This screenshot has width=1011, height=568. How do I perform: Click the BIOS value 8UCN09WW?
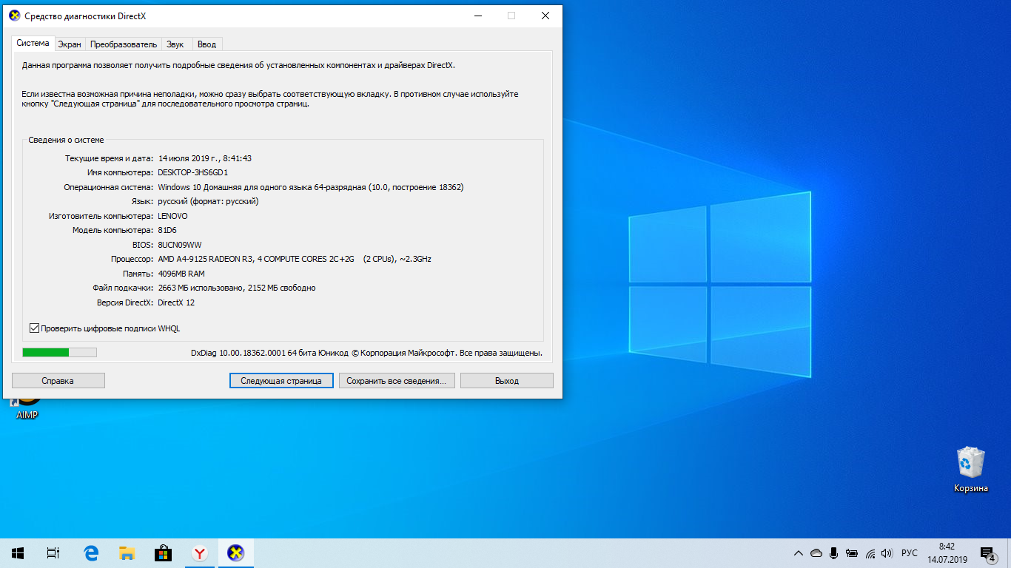(x=180, y=245)
